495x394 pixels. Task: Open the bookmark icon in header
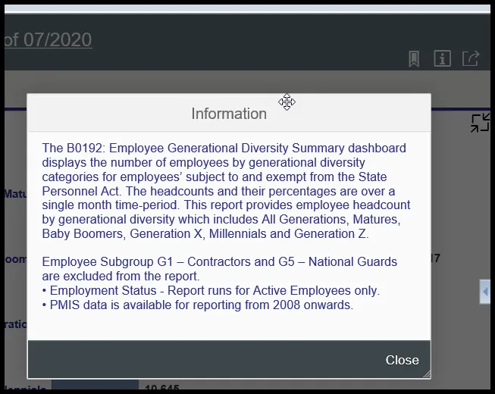coord(414,58)
